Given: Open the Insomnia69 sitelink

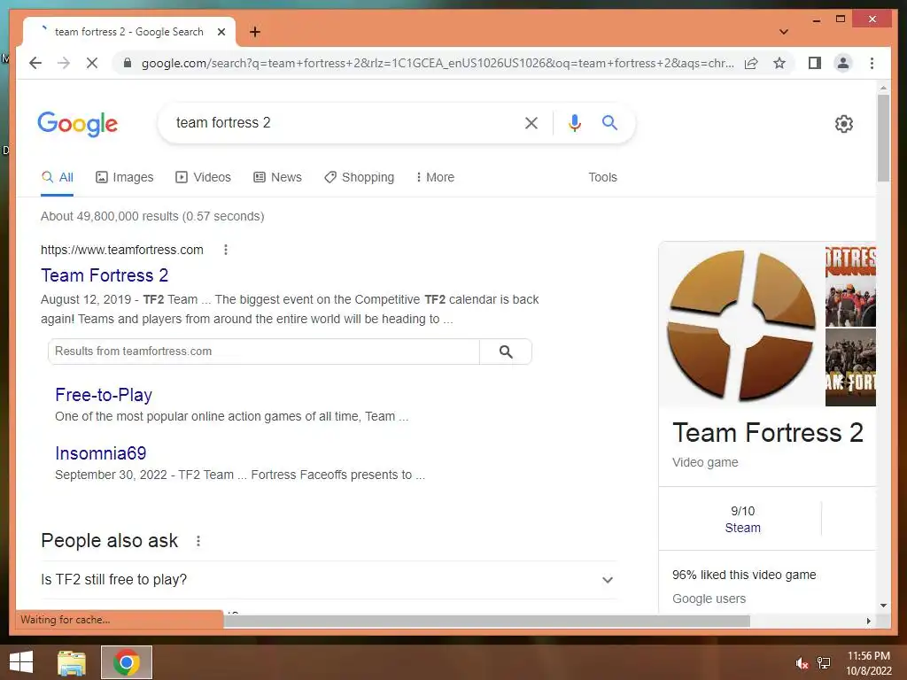Looking at the screenshot, I should [x=101, y=453].
